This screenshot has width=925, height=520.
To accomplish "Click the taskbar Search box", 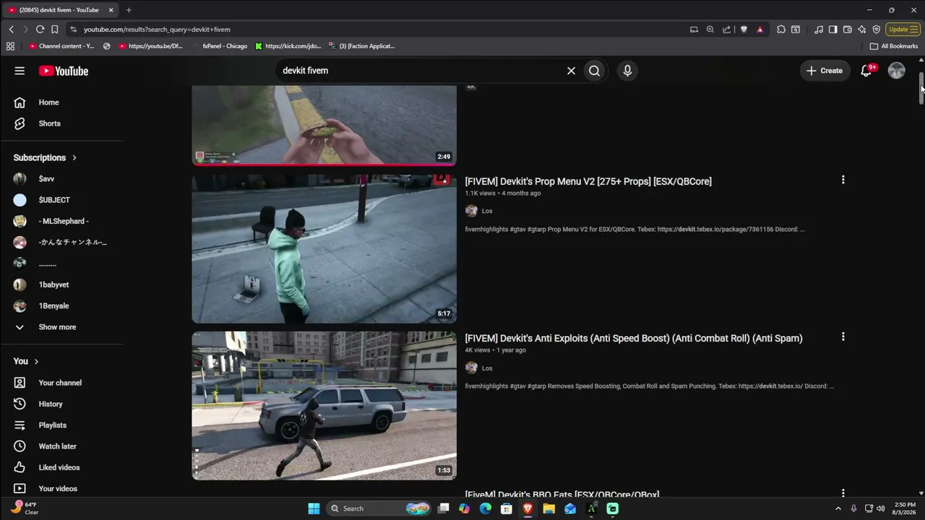I will tap(378, 508).
